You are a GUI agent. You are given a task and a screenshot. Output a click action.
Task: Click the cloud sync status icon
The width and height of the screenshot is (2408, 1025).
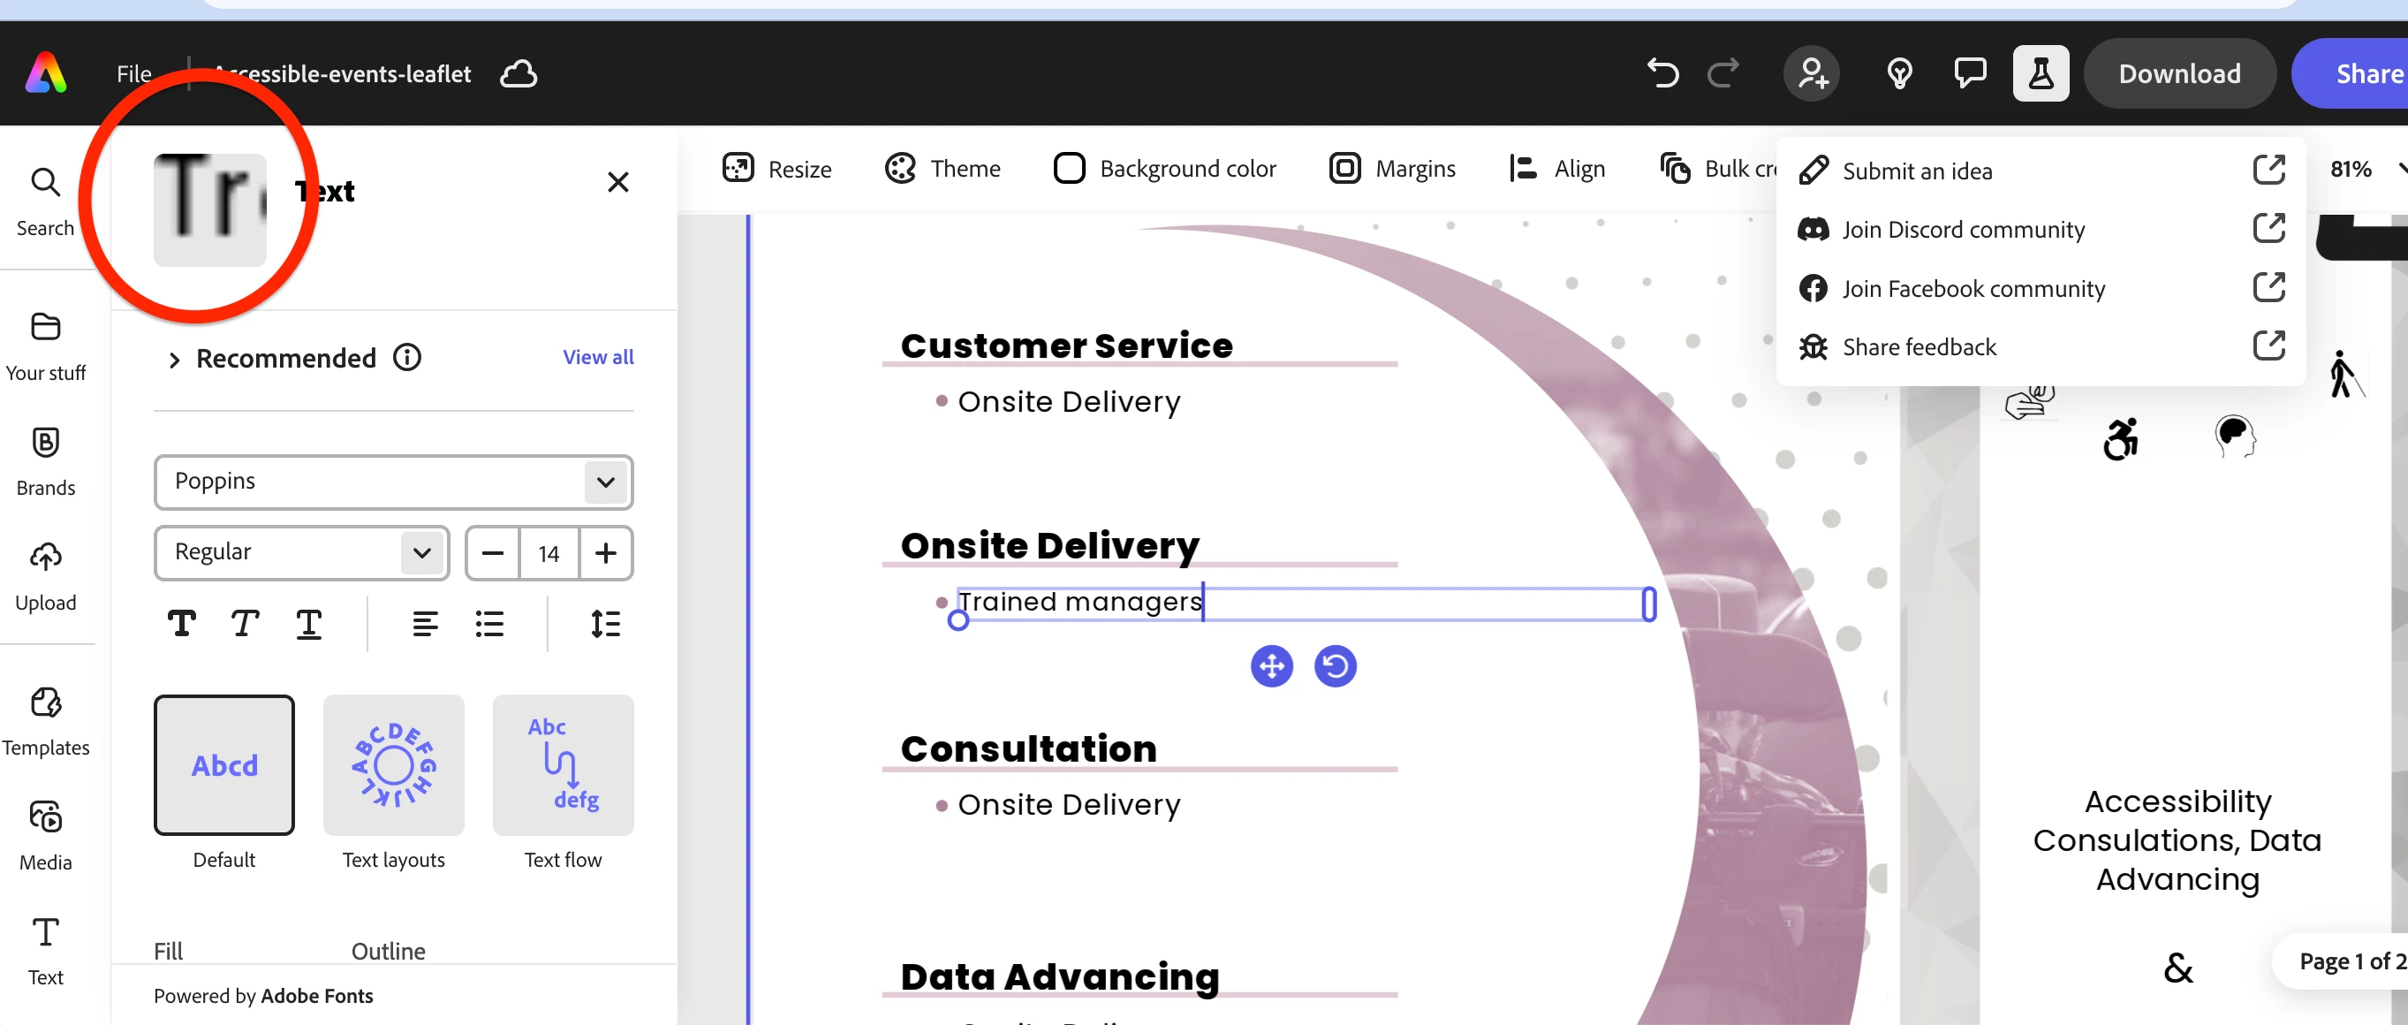(519, 73)
